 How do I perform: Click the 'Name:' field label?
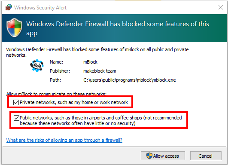tap(57, 62)
